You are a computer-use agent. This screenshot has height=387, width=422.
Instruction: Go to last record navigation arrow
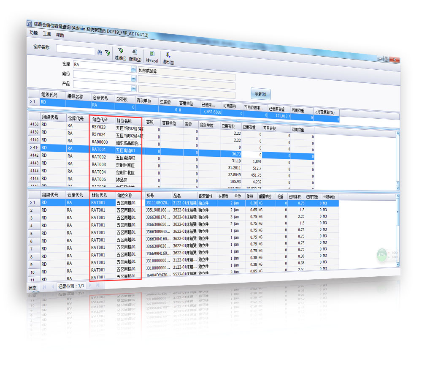pyautogui.click(x=98, y=286)
